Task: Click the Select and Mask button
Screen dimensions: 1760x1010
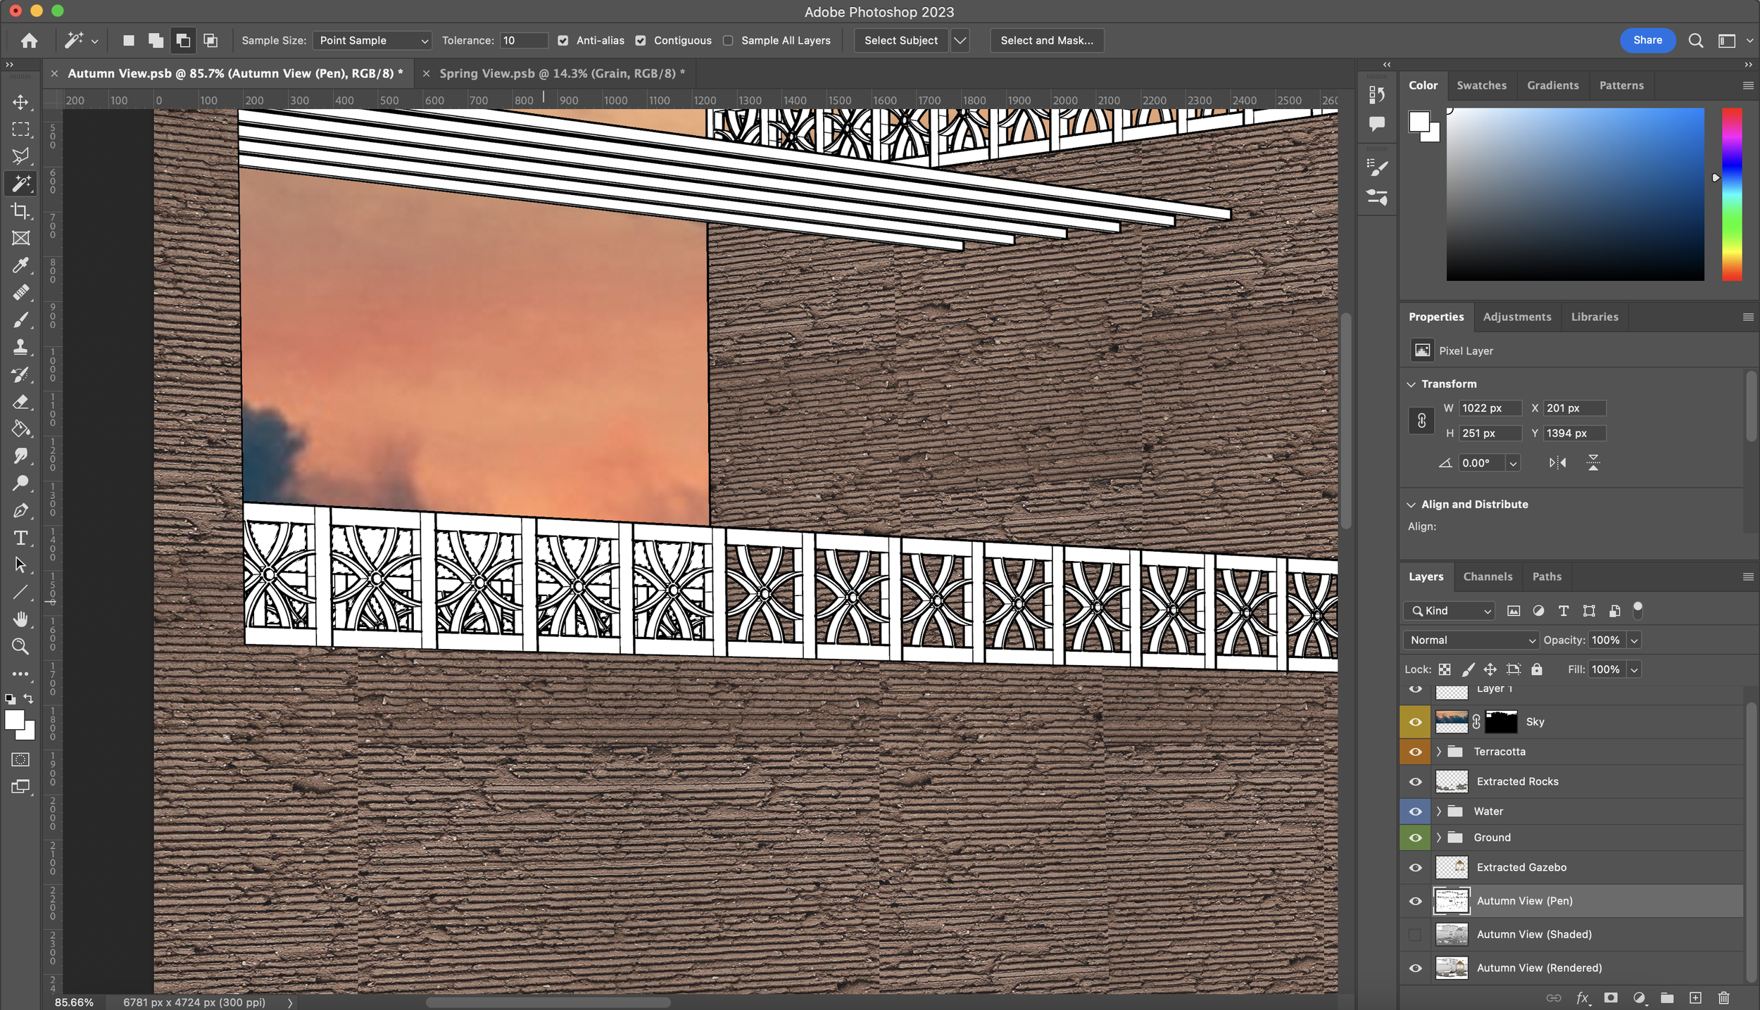Action: 1047,41
